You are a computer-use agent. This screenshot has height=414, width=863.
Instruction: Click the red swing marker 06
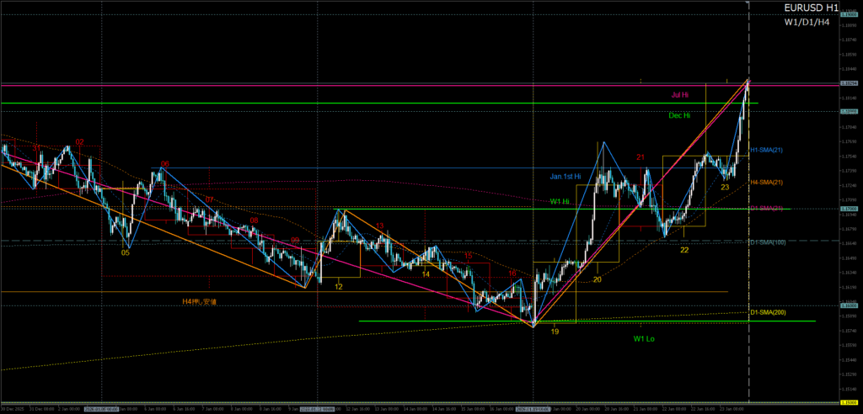point(165,164)
